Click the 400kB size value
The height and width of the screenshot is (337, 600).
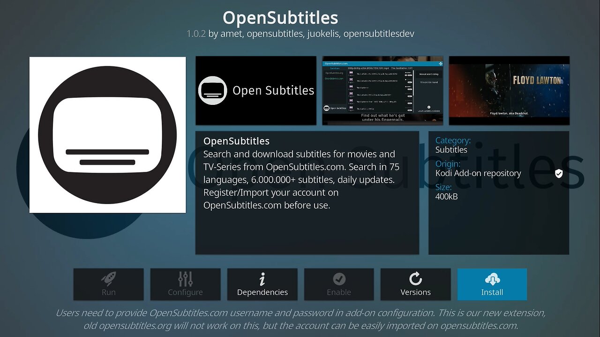(446, 197)
